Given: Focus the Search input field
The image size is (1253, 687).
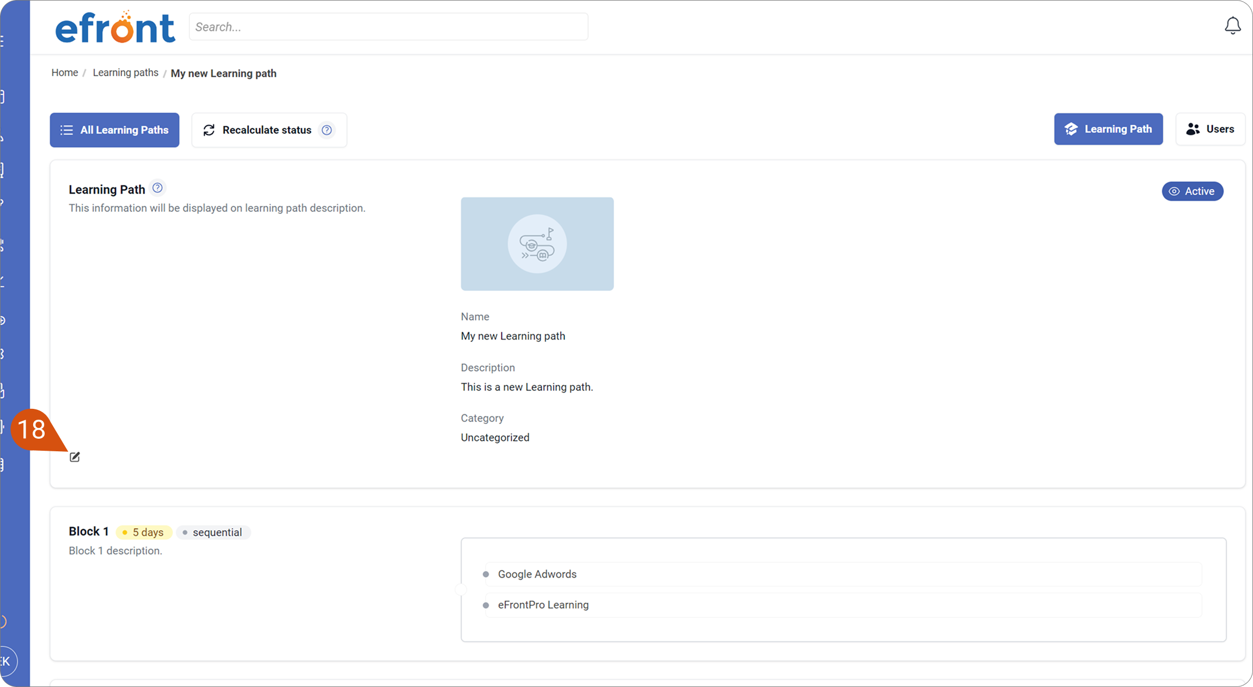Looking at the screenshot, I should pyautogui.click(x=389, y=27).
